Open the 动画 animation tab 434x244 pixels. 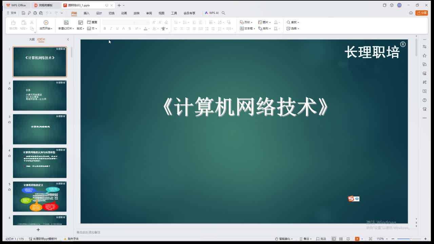pos(124,13)
